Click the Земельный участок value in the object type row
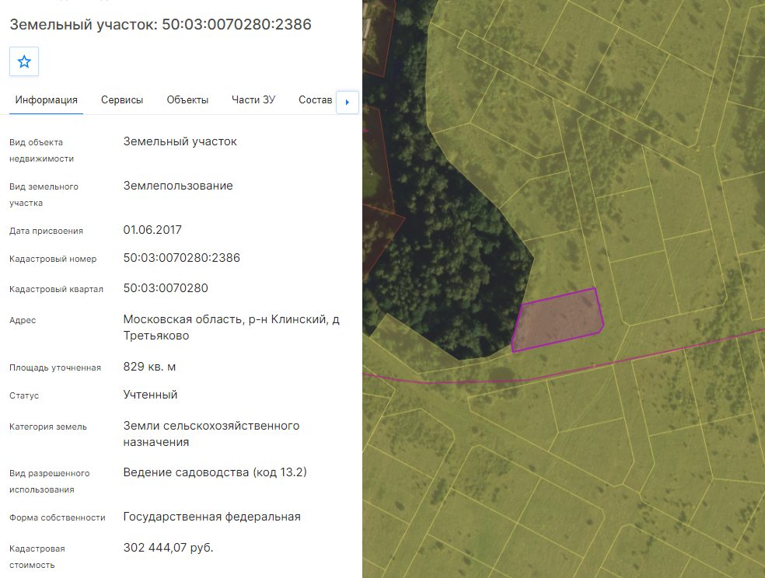Image resolution: width=765 pixels, height=578 pixels. click(180, 141)
